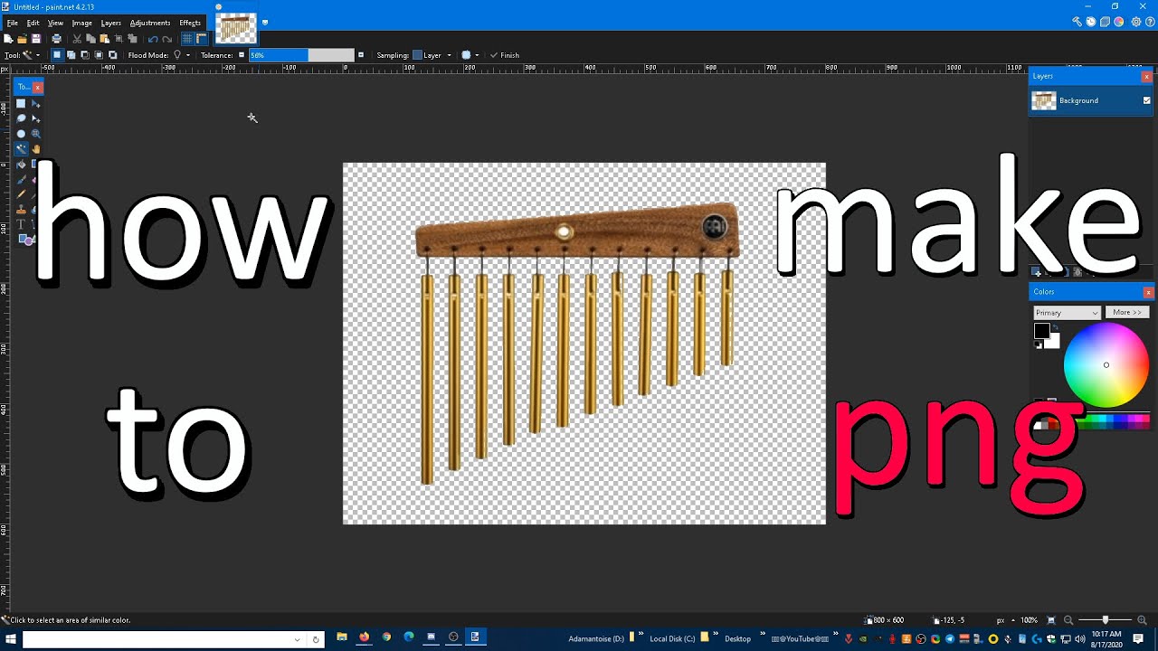Click the Tolerance 50% slider bar
Screen dimensions: 1158x651
pyautogui.click(x=301, y=55)
